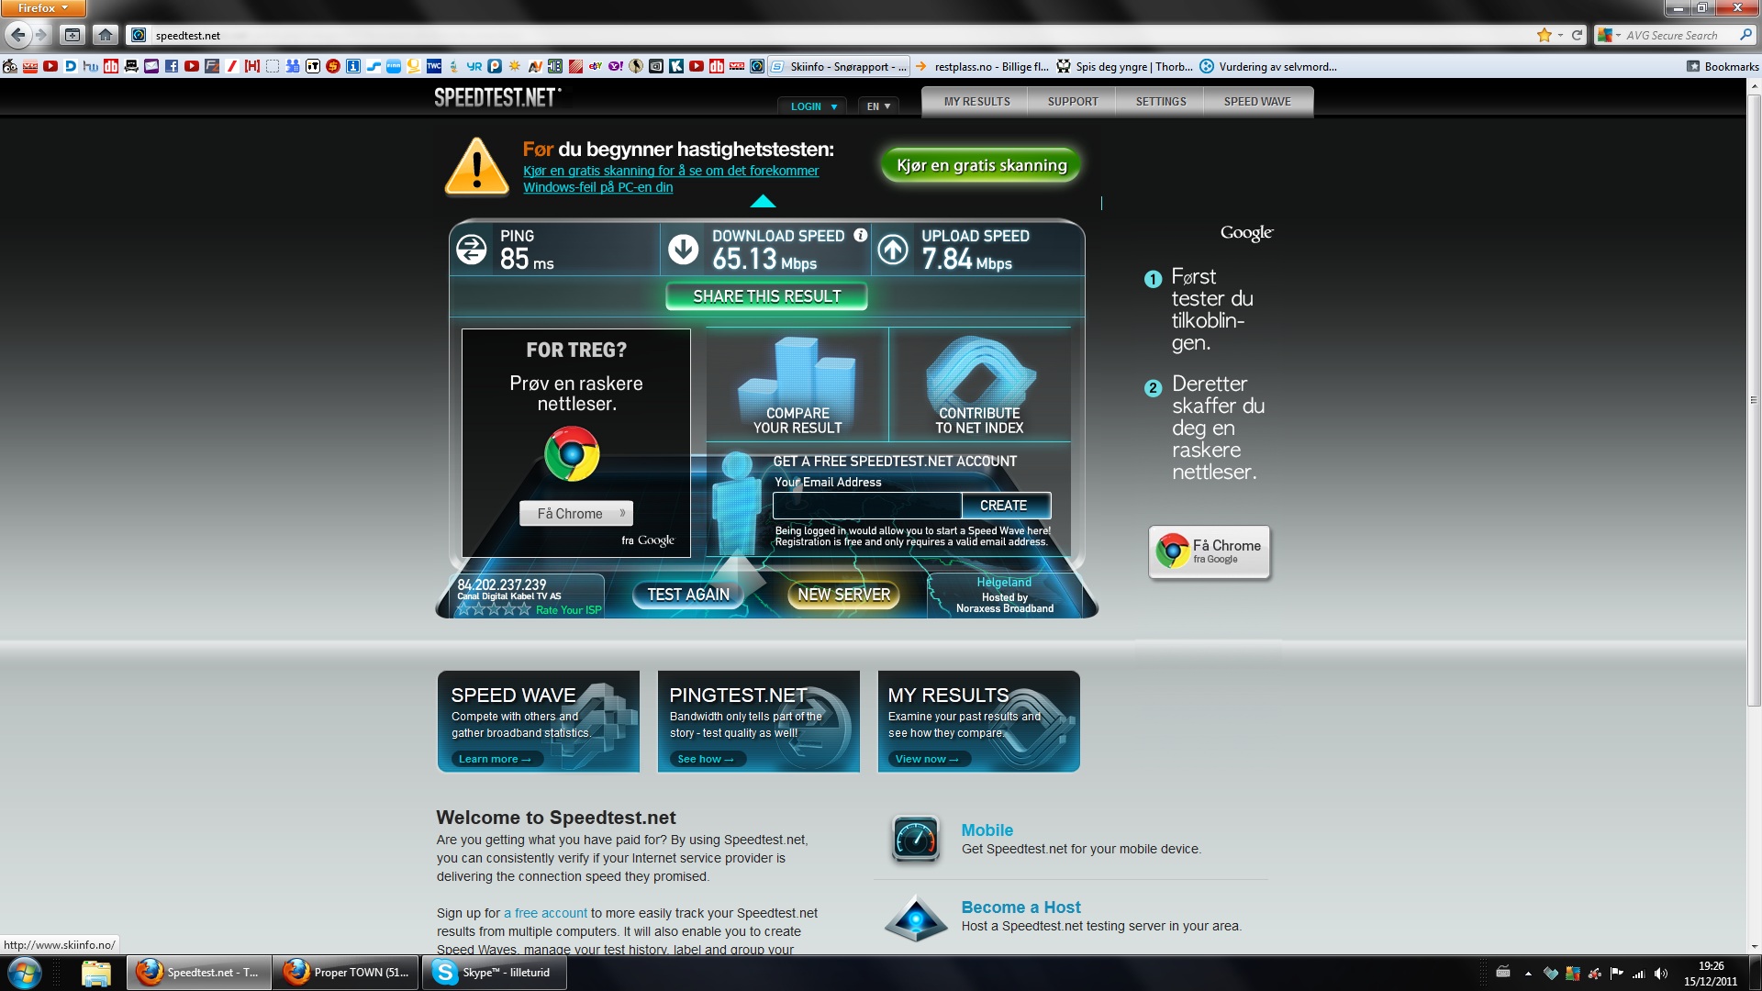Expand the LOGIN dropdown
This screenshot has width=1762, height=991.
pos(814,106)
